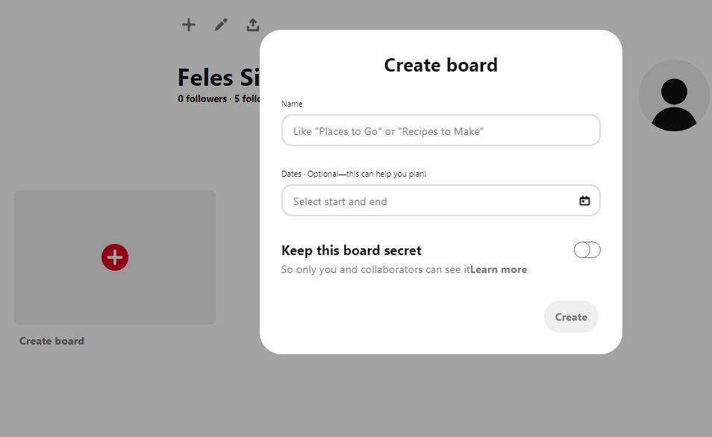Click the Dates optional label text
Viewport: 712px width, 437px height.
click(x=354, y=174)
